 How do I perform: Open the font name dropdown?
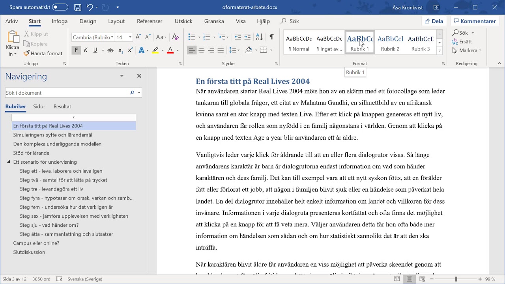112,37
